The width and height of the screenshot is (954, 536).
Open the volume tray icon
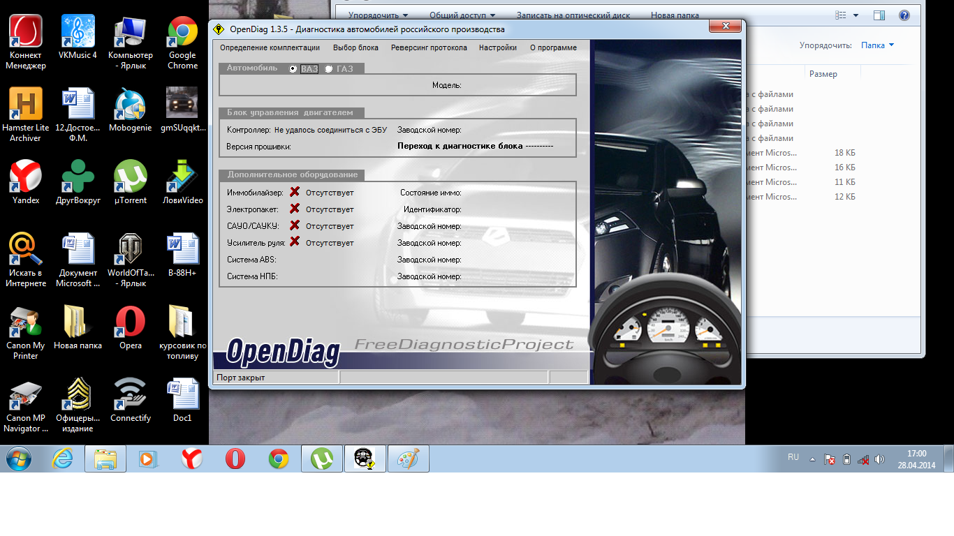pos(879,460)
